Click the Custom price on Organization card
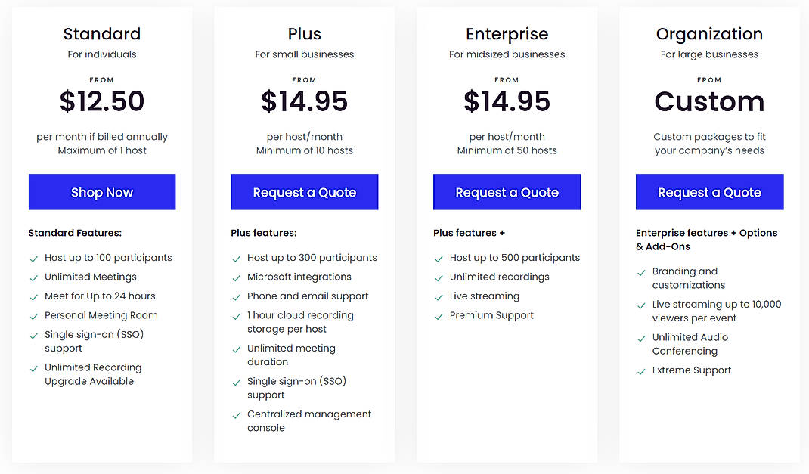This screenshot has width=809, height=474. (x=709, y=101)
